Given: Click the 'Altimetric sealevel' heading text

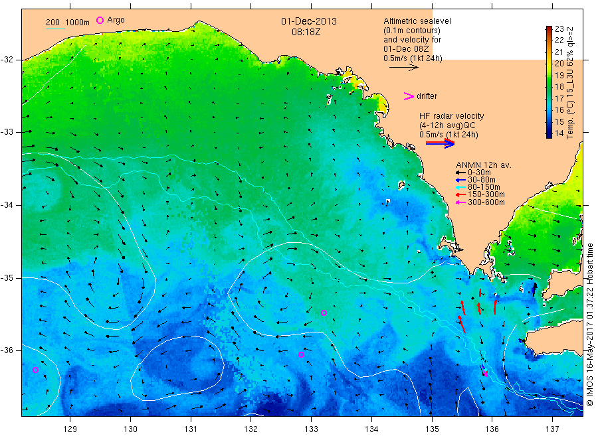Looking at the screenshot, I should coord(417,21).
